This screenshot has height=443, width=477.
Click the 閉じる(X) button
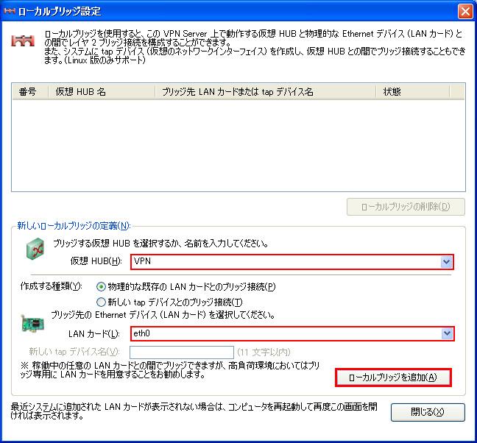[428, 412]
